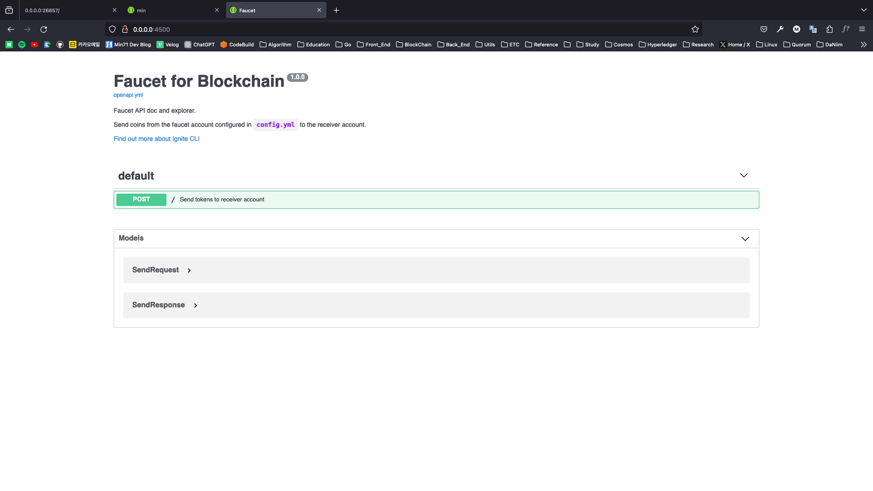The width and height of the screenshot is (873, 491).
Task: Open a new tab with plus button
Action: (x=336, y=10)
